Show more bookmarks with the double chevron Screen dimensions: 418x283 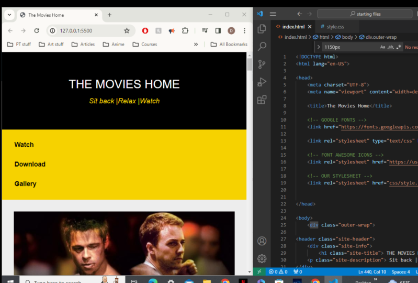(196, 45)
